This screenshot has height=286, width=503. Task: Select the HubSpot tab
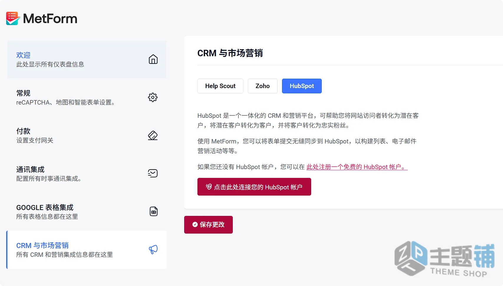pos(302,86)
